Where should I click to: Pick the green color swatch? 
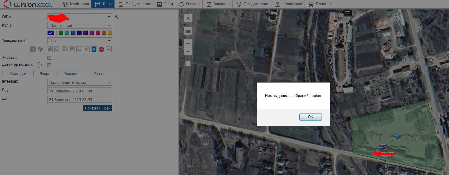[x=61, y=33]
